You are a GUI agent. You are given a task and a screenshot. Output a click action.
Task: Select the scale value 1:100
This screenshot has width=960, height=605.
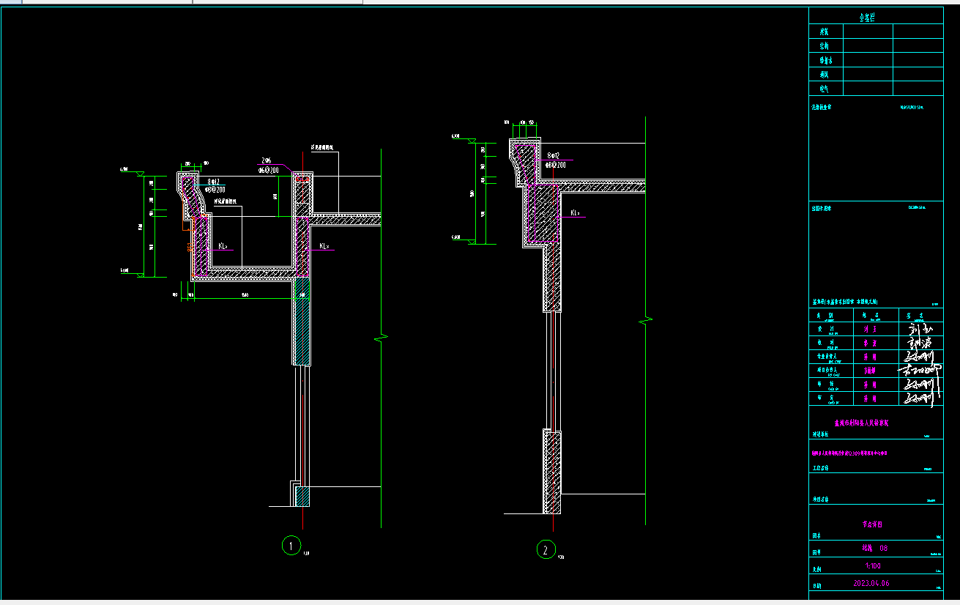[873, 566]
